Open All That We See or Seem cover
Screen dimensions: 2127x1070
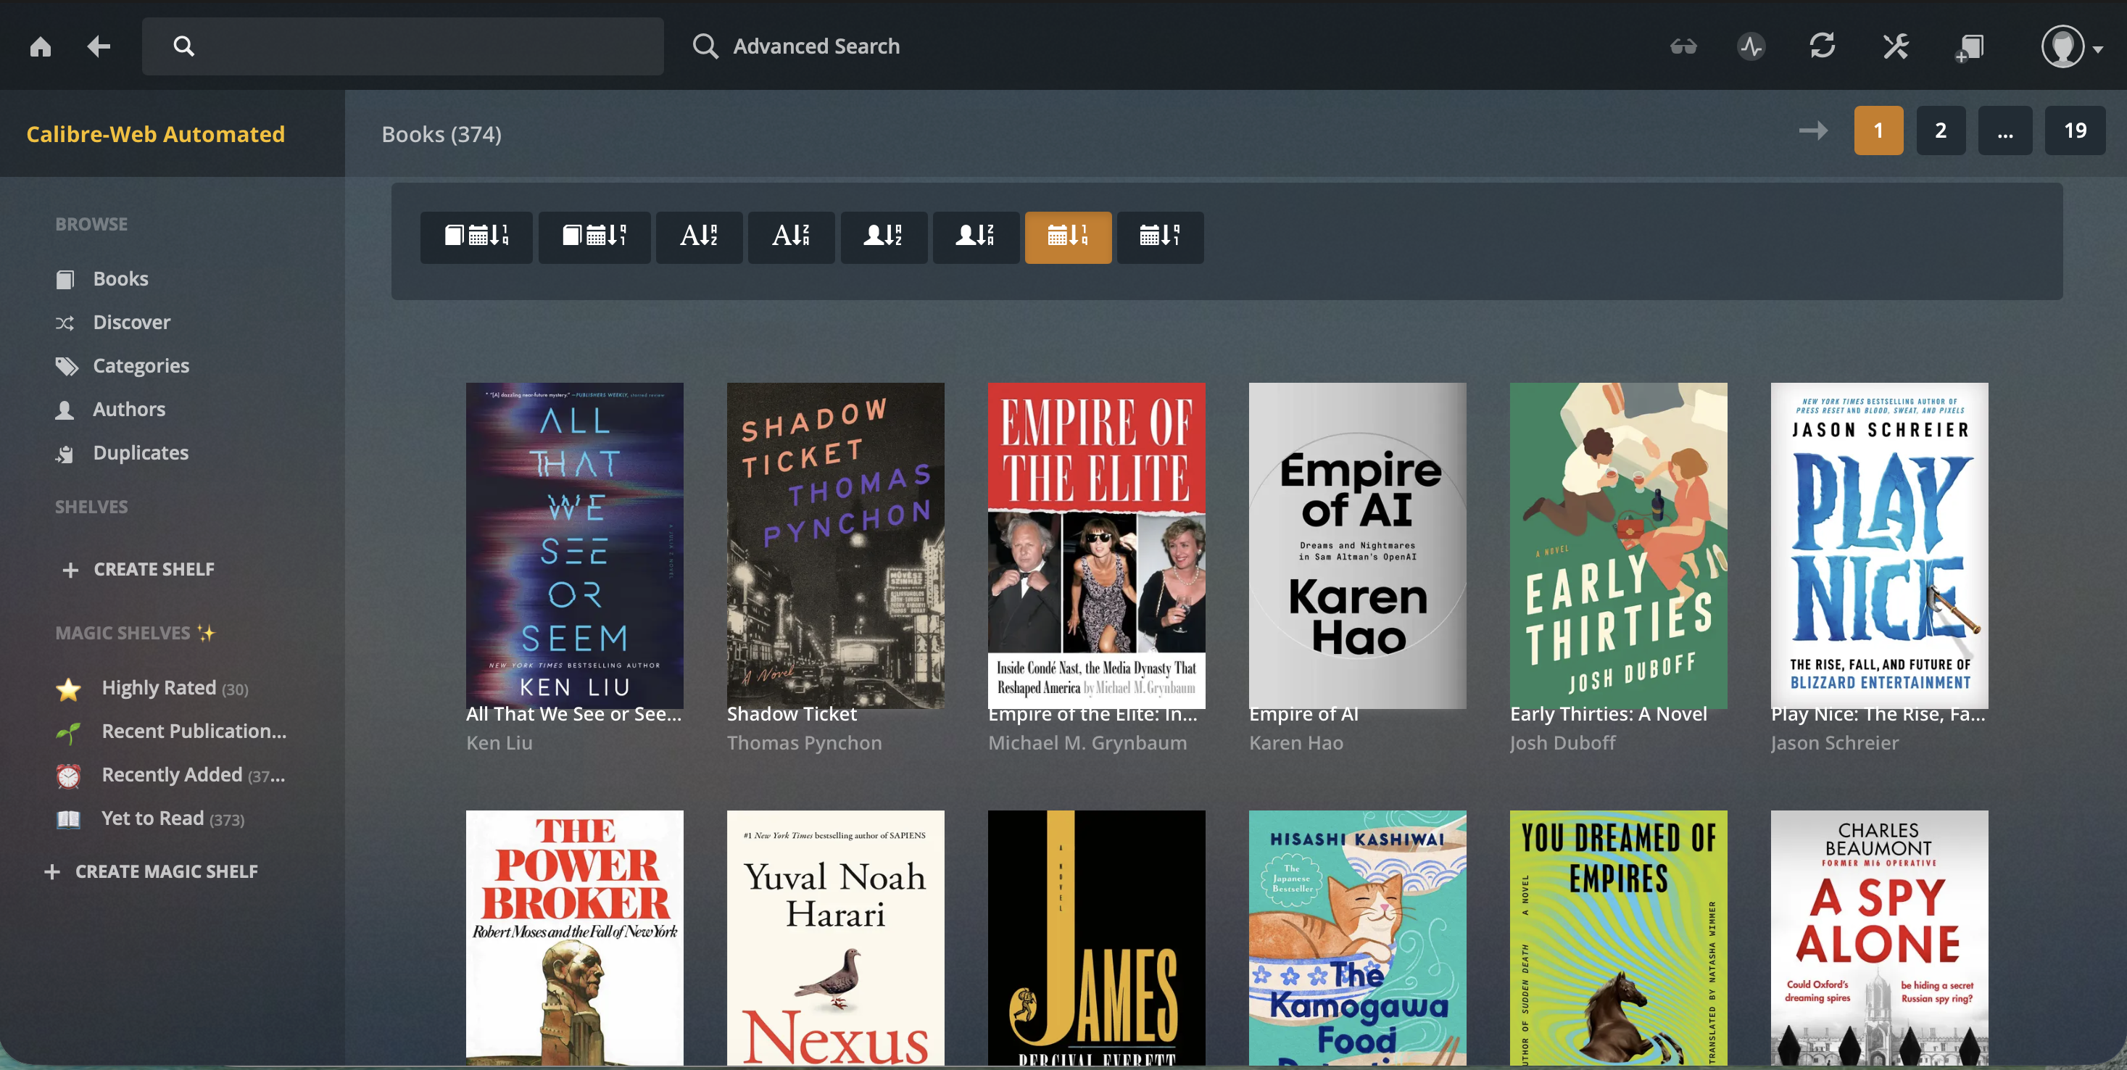coord(575,545)
